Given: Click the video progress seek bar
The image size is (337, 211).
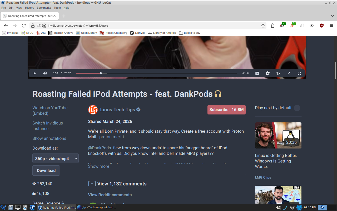Looking at the screenshot, I should tap(156, 73).
